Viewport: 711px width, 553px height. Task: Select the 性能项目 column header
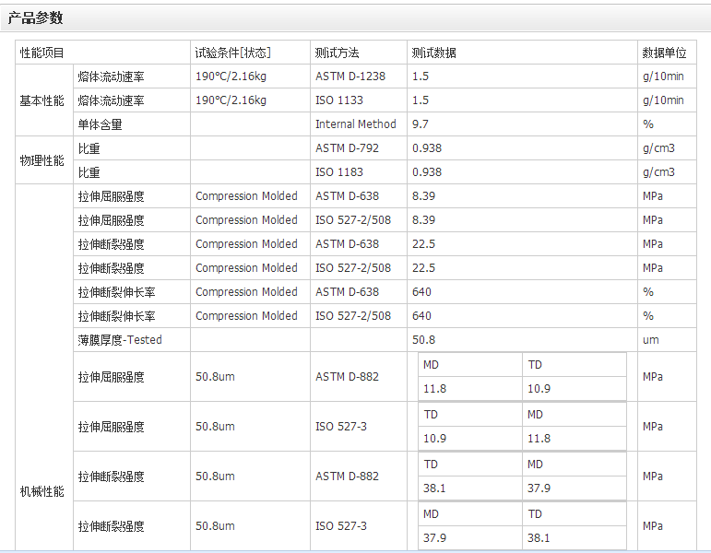tap(42, 53)
